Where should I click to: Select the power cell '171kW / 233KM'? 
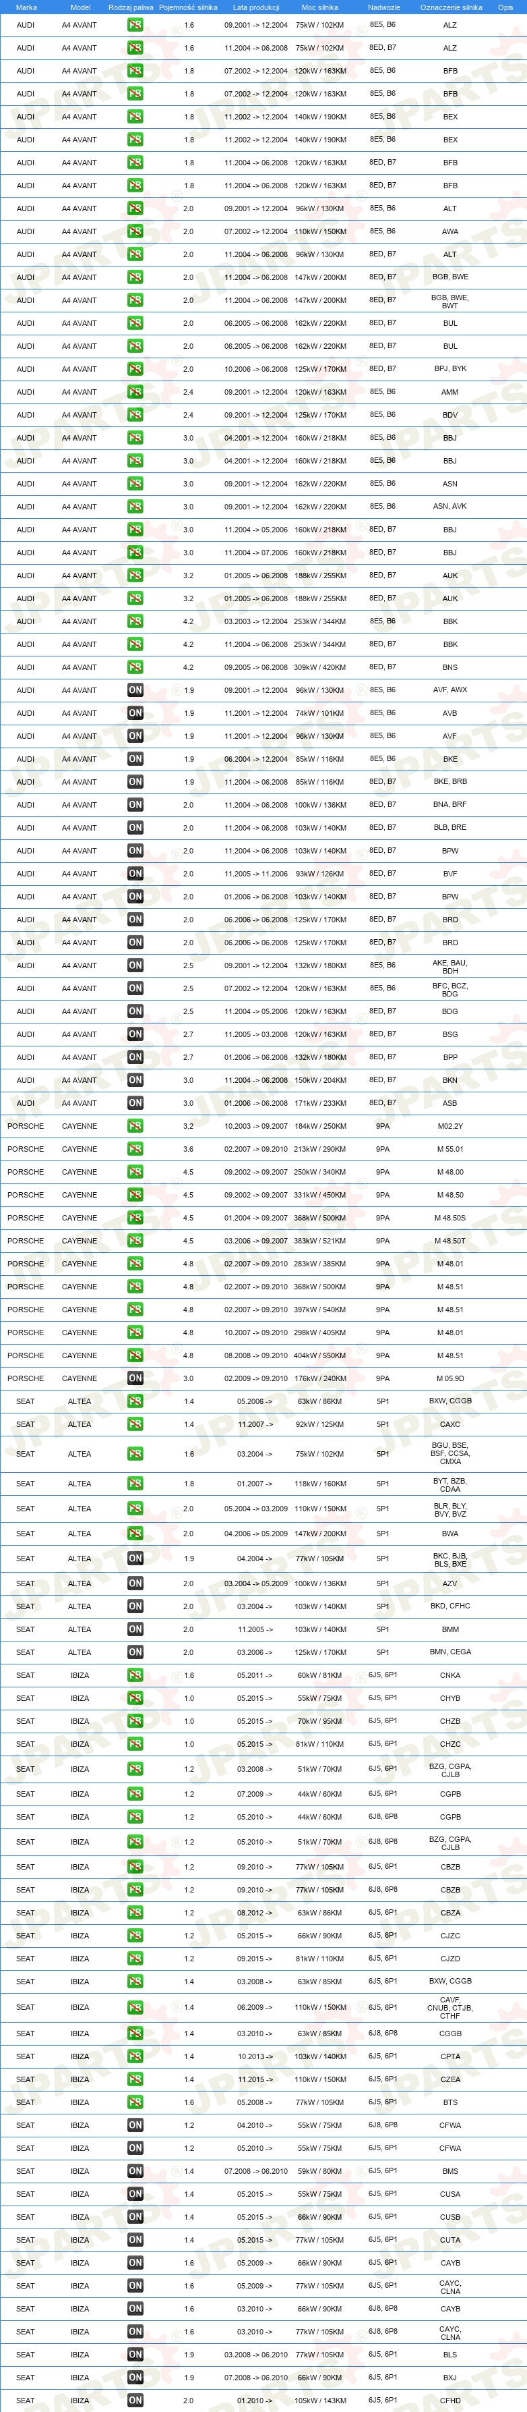(x=320, y=1103)
